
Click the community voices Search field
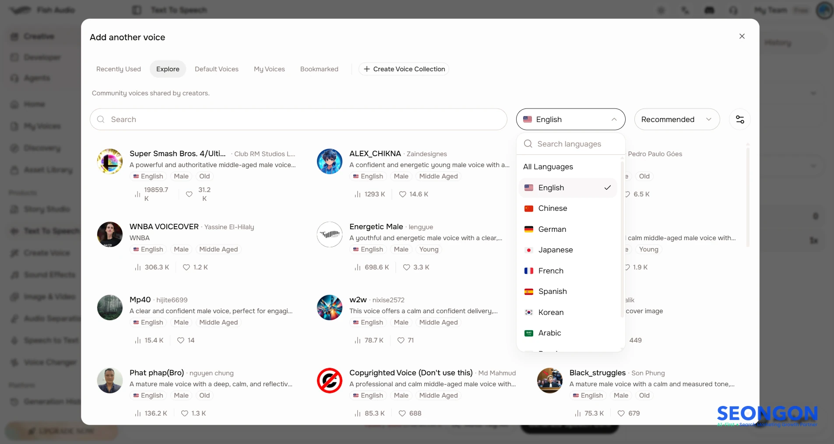pos(299,119)
